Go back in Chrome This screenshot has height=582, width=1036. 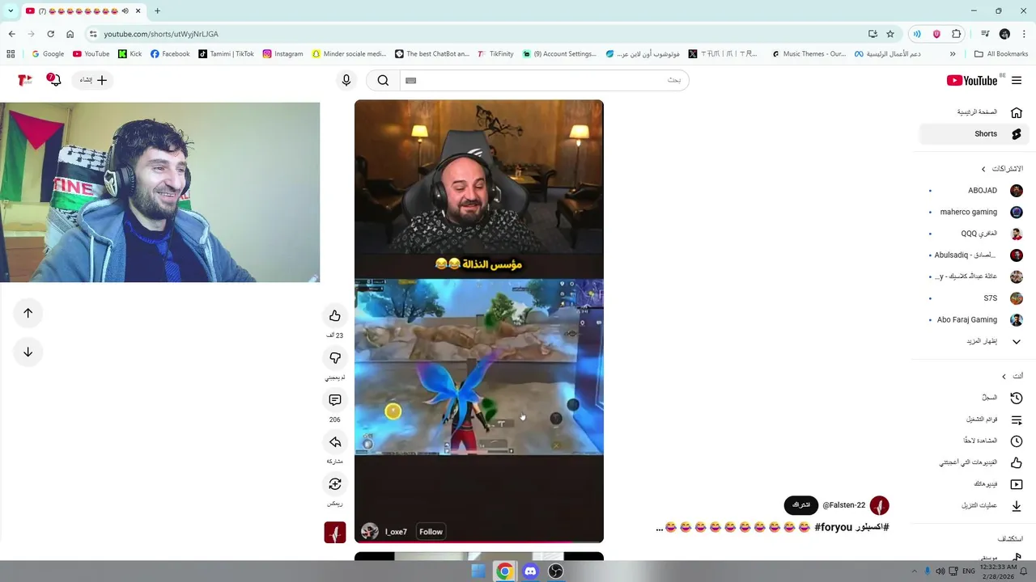[11, 34]
